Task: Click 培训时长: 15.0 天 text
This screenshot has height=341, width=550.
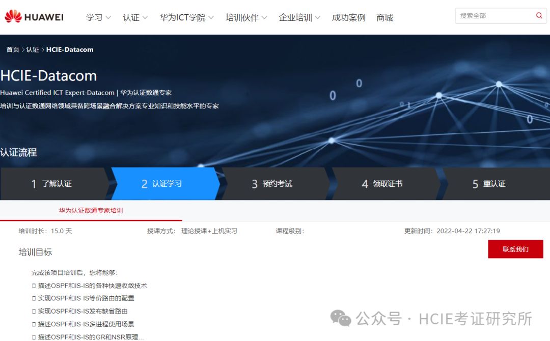Action: click(45, 231)
